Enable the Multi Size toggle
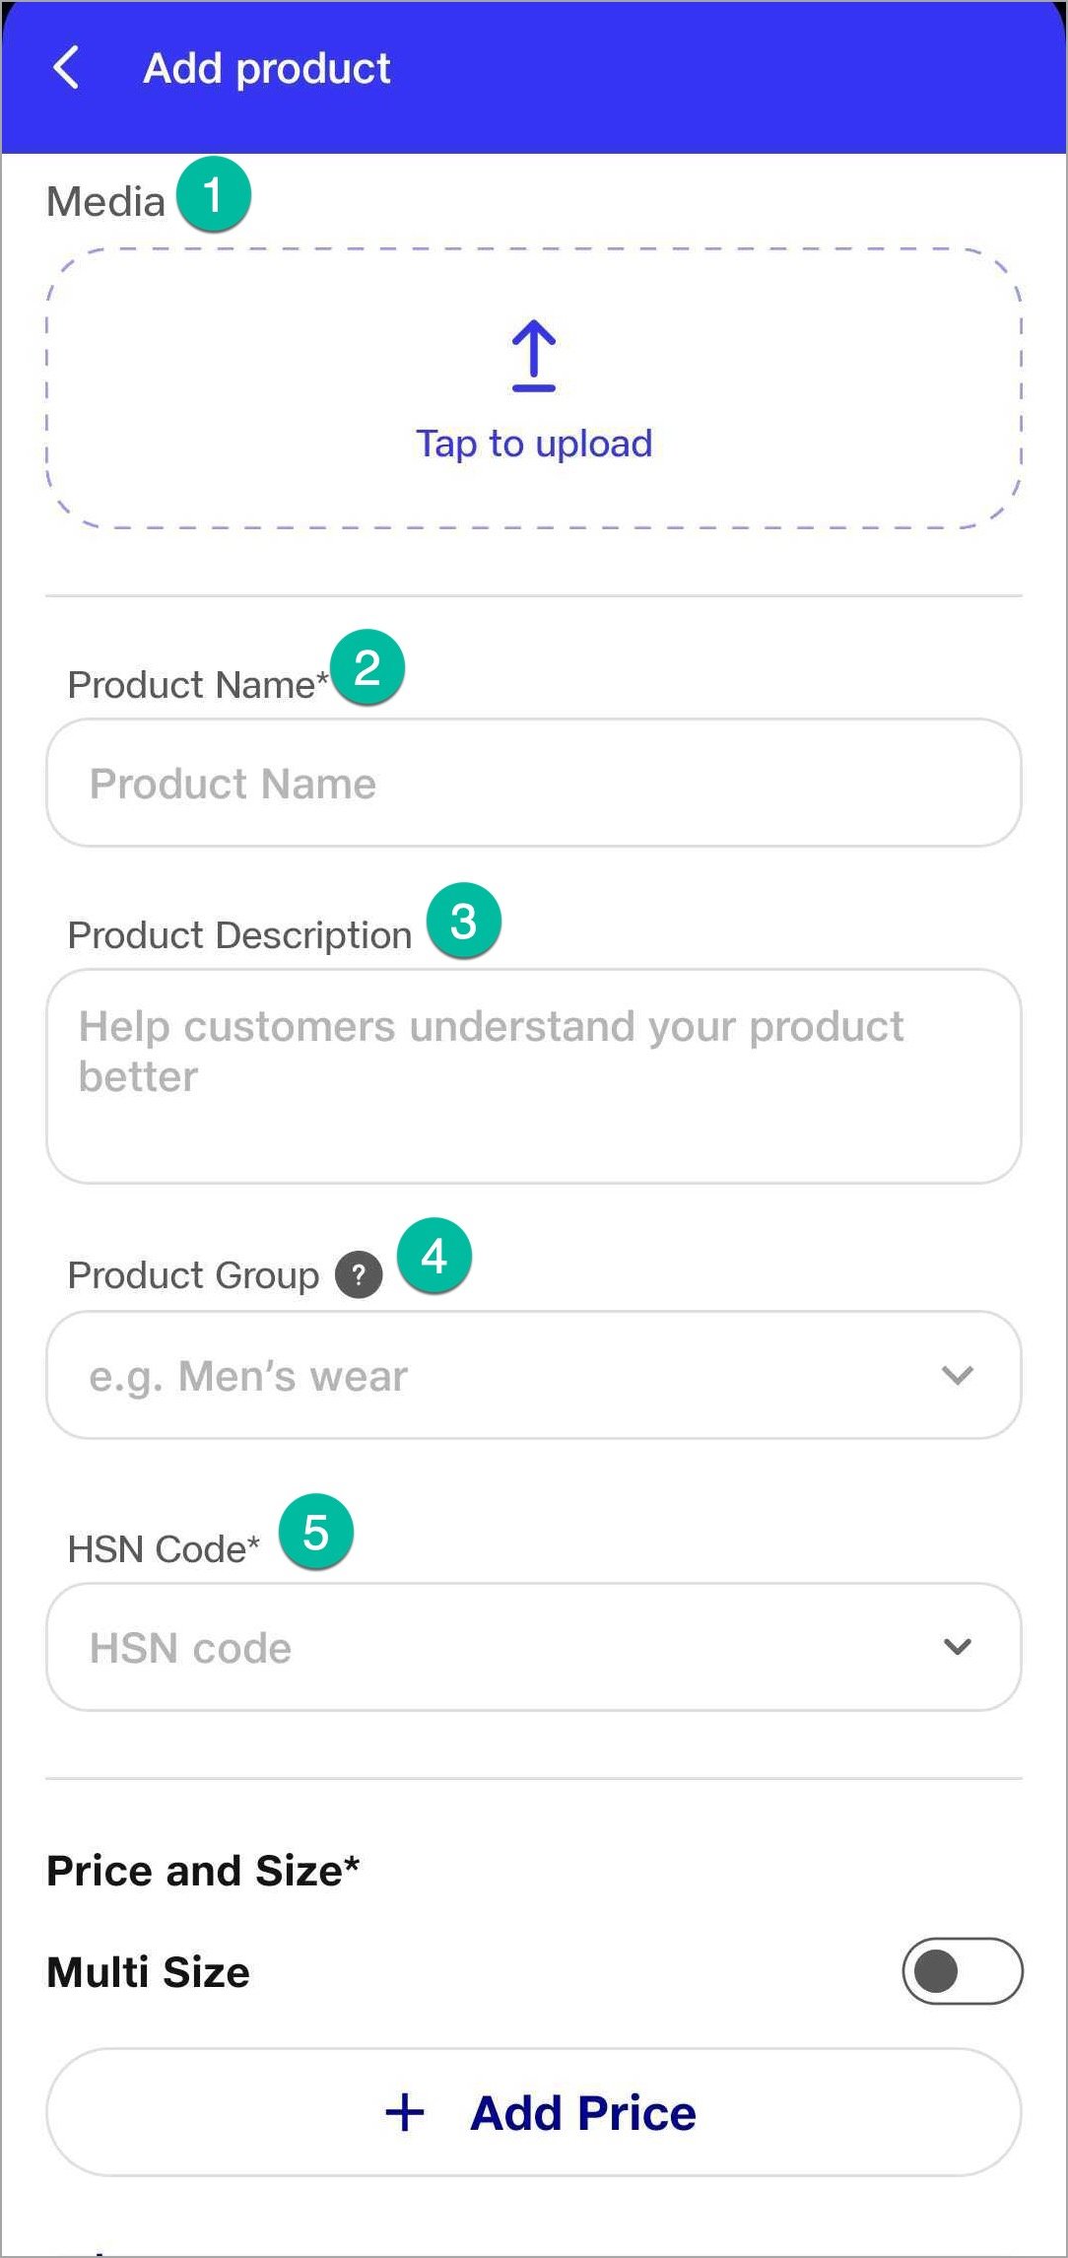This screenshot has height=2258, width=1068. pyautogui.click(x=963, y=1971)
